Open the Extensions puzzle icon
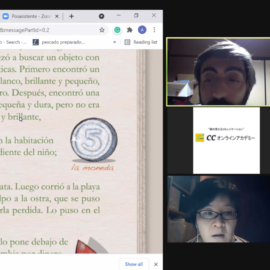Viewport: 270px width, 270px height. click(129, 30)
